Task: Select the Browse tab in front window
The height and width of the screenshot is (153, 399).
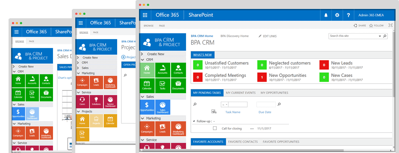Action: coord(148,26)
